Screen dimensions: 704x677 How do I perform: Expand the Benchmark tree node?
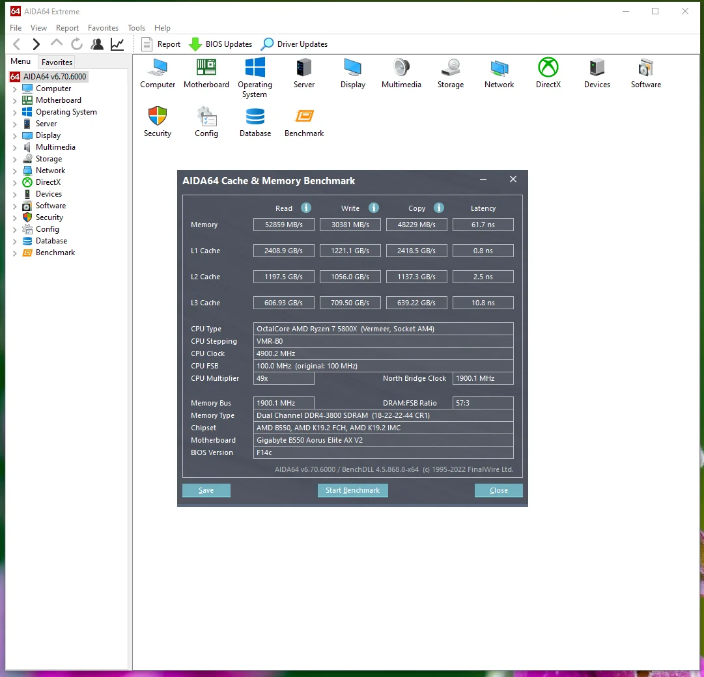point(14,253)
